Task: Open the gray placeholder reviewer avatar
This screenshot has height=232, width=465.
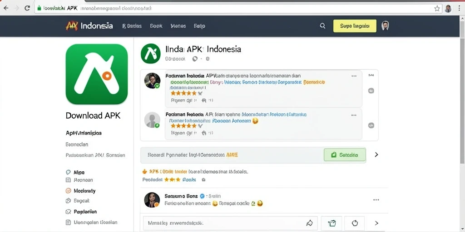Action: pyautogui.click(x=153, y=120)
